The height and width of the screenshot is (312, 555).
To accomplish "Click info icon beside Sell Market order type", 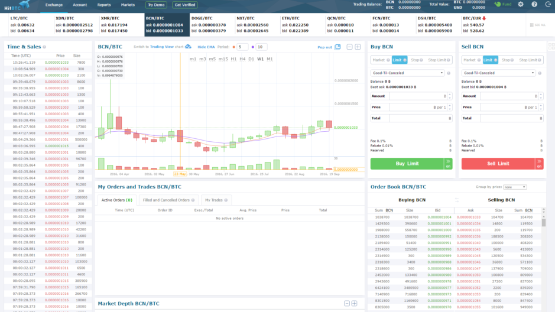I will pos(479,60).
